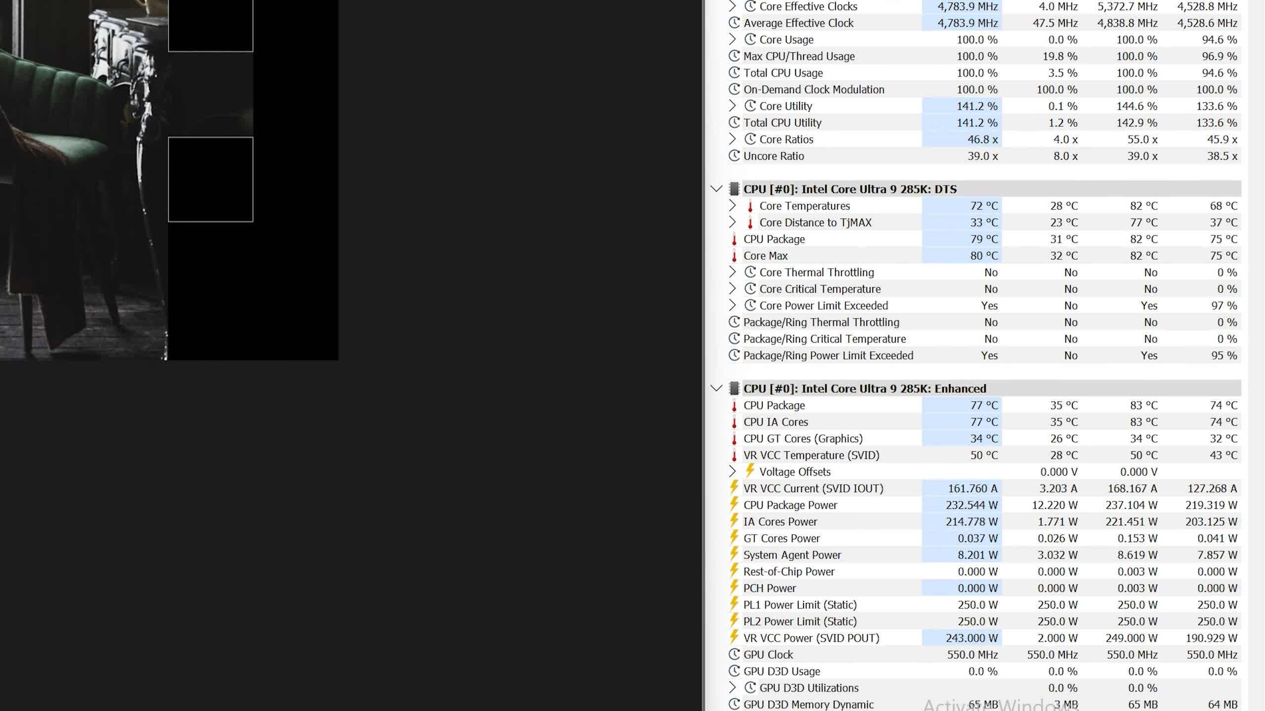Click the chip icon of the Enhanced sensor header
1265x711 pixels.
pyautogui.click(x=734, y=389)
